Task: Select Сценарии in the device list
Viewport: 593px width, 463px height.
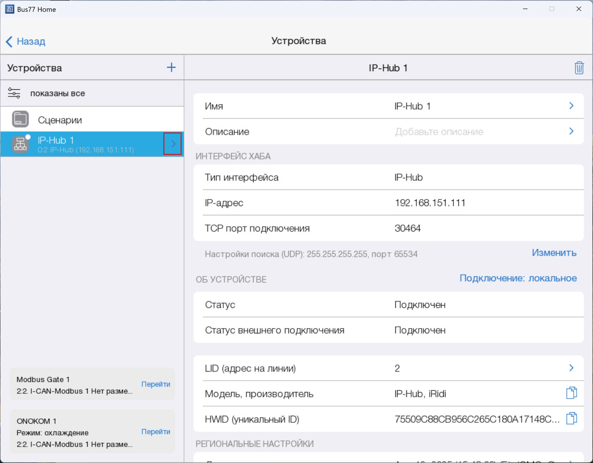Action: pyautogui.click(x=60, y=120)
